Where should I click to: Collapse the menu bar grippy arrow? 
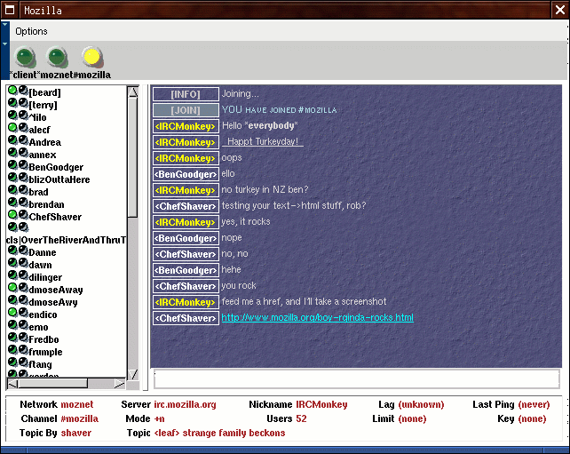coord(4,25)
